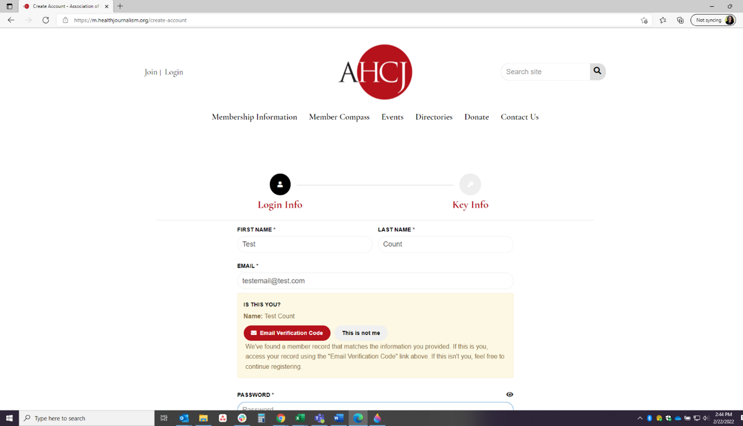Focus the Email input field

[x=375, y=281]
